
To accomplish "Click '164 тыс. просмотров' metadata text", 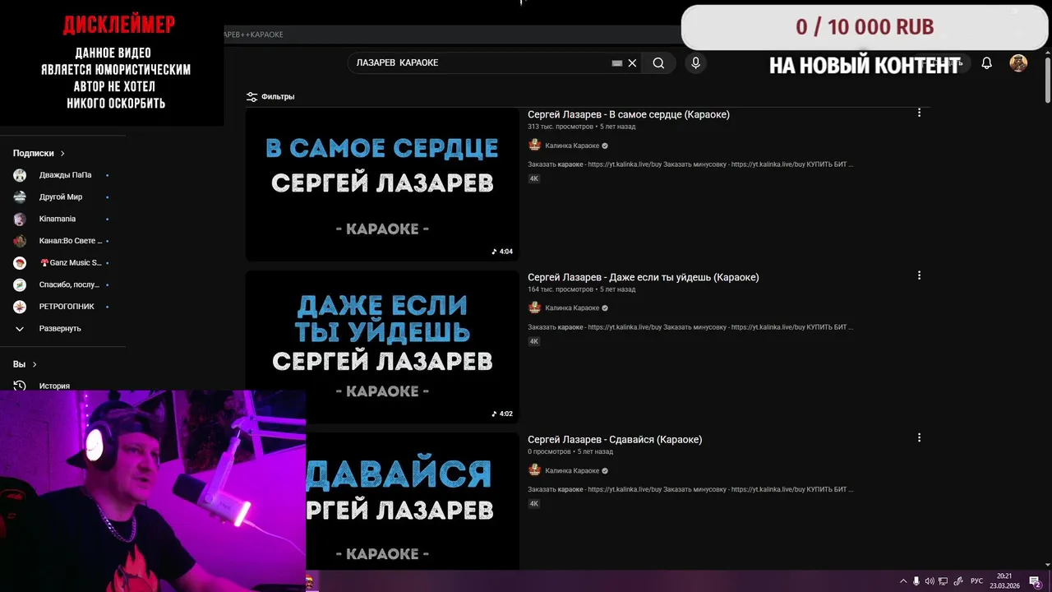I will coord(560,289).
